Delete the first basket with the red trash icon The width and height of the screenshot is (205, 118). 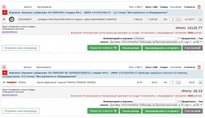click(199, 7)
